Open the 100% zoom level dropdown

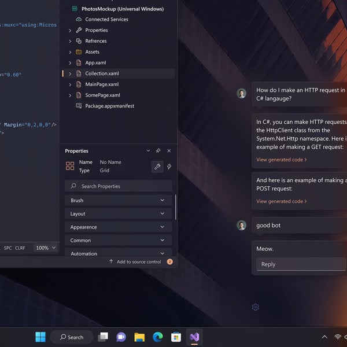(46, 248)
